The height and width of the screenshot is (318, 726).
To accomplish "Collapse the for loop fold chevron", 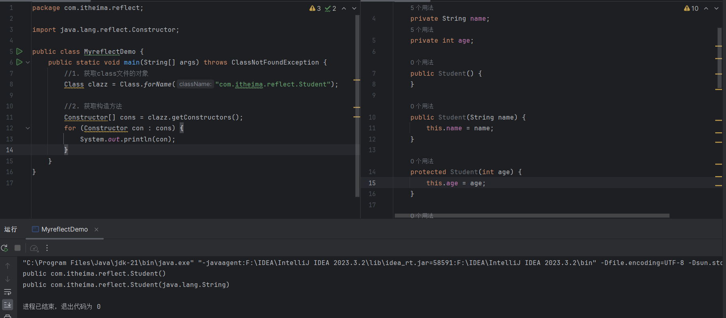I will click(x=28, y=128).
